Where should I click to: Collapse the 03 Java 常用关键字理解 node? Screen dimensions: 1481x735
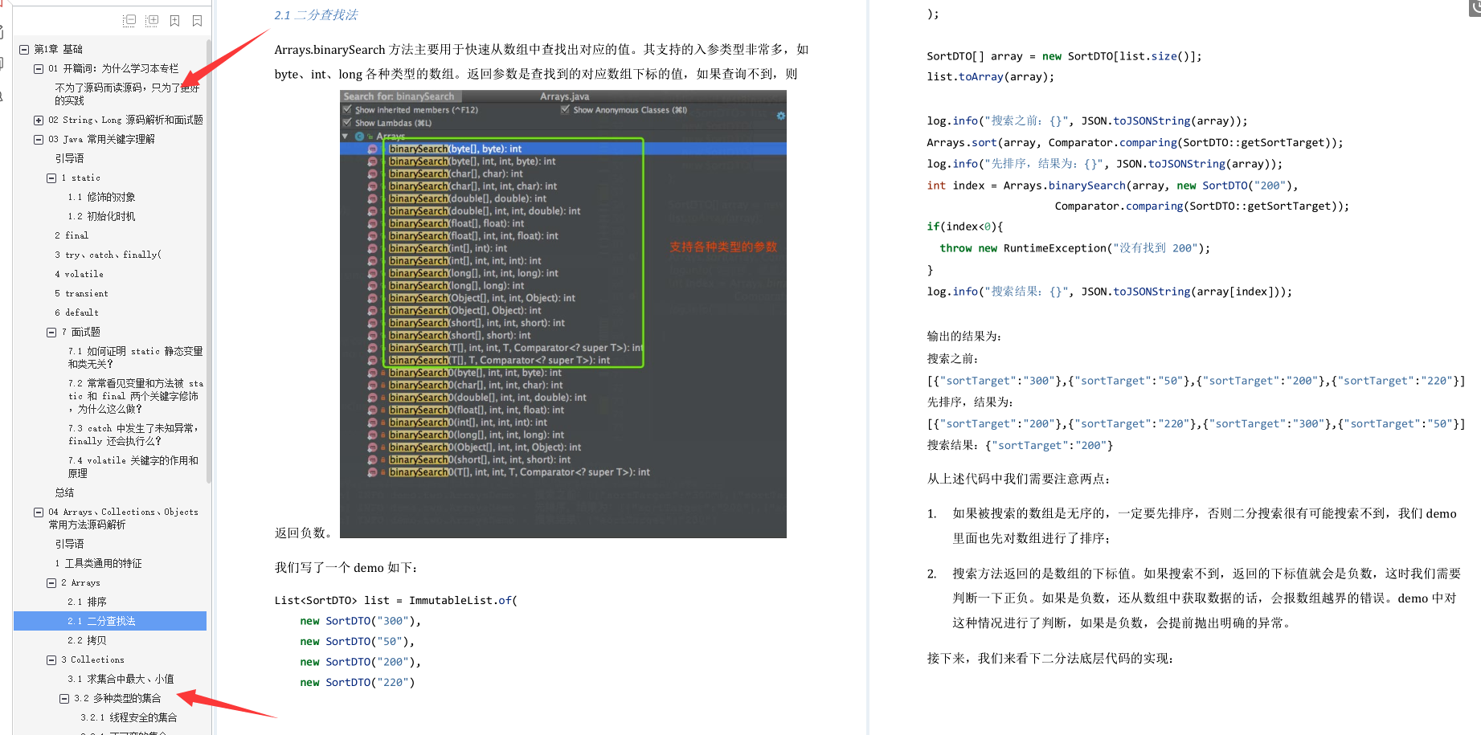pos(39,140)
